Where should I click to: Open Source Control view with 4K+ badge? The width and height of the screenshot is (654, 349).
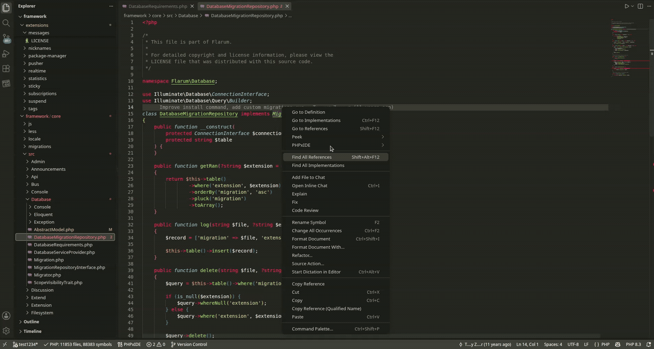coord(6,38)
